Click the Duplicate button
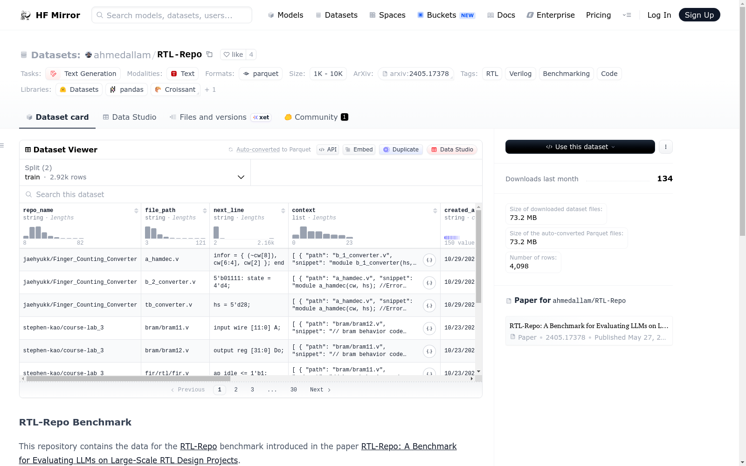The height and width of the screenshot is (466, 746). pos(401,150)
